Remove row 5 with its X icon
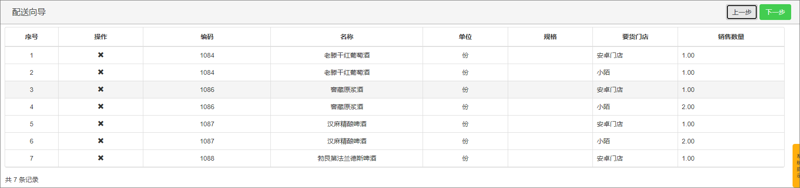This screenshot has height=188, width=800. (101, 123)
